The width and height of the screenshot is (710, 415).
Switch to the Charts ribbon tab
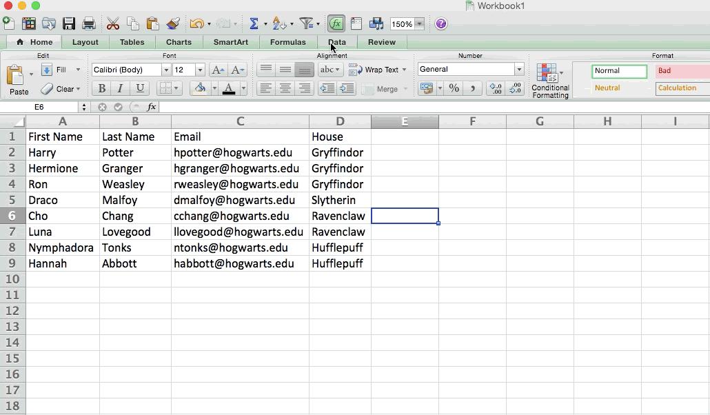(x=179, y=41)
